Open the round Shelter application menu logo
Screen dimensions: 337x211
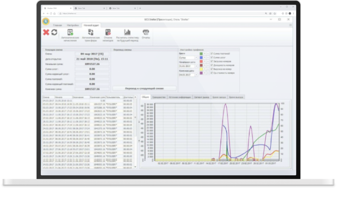pos(46,21)
